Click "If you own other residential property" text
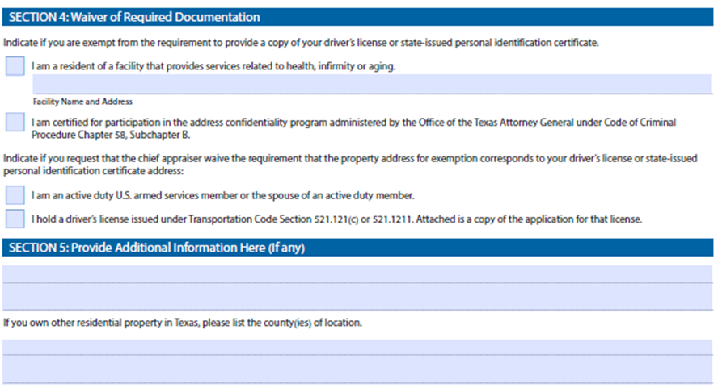The image size is (718, 388). (x=183, y=323)
